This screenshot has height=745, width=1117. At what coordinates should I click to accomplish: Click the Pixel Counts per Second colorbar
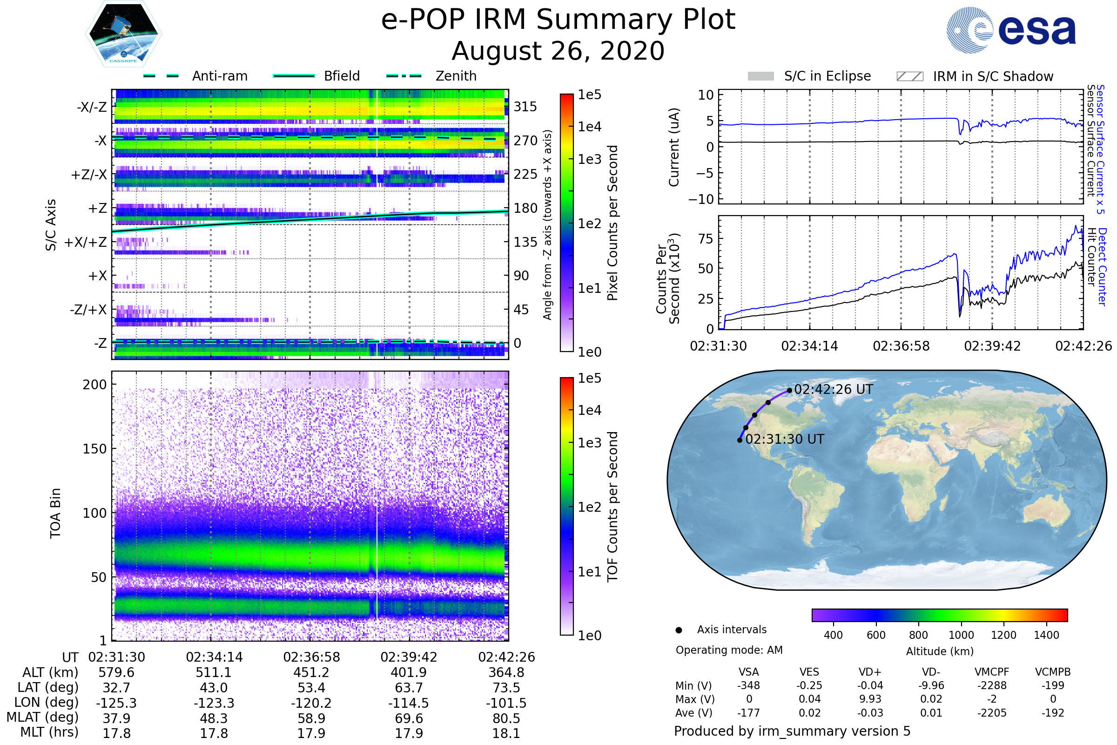click(566, 223)
